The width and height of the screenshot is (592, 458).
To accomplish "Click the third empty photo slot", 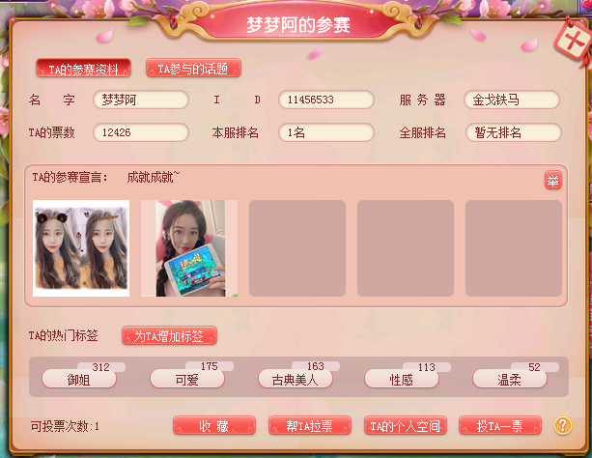I will click(x=297, y=248).
